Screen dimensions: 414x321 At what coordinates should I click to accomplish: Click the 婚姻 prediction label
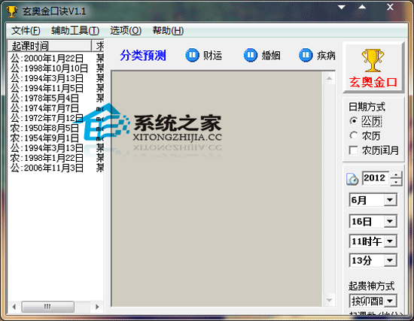271,56
